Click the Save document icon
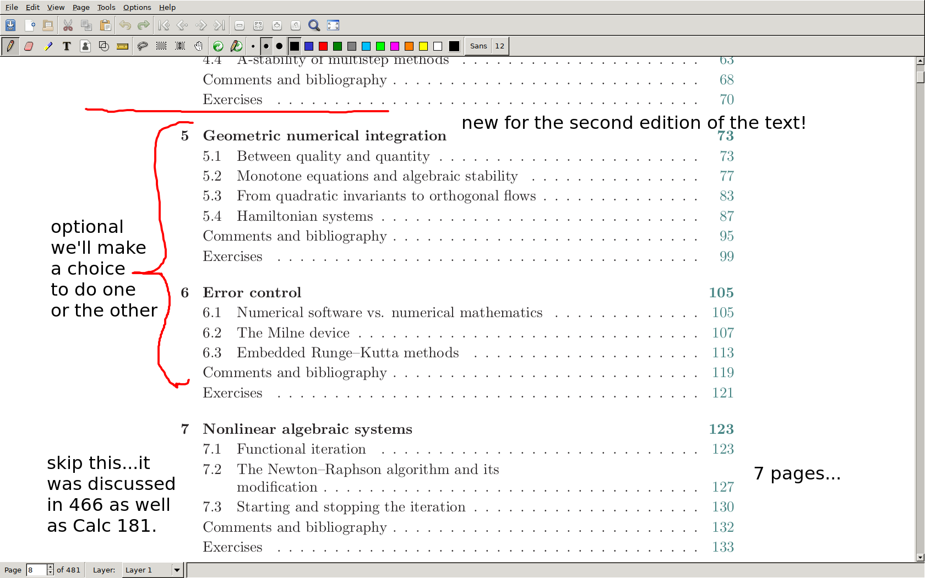 (10, 25)
